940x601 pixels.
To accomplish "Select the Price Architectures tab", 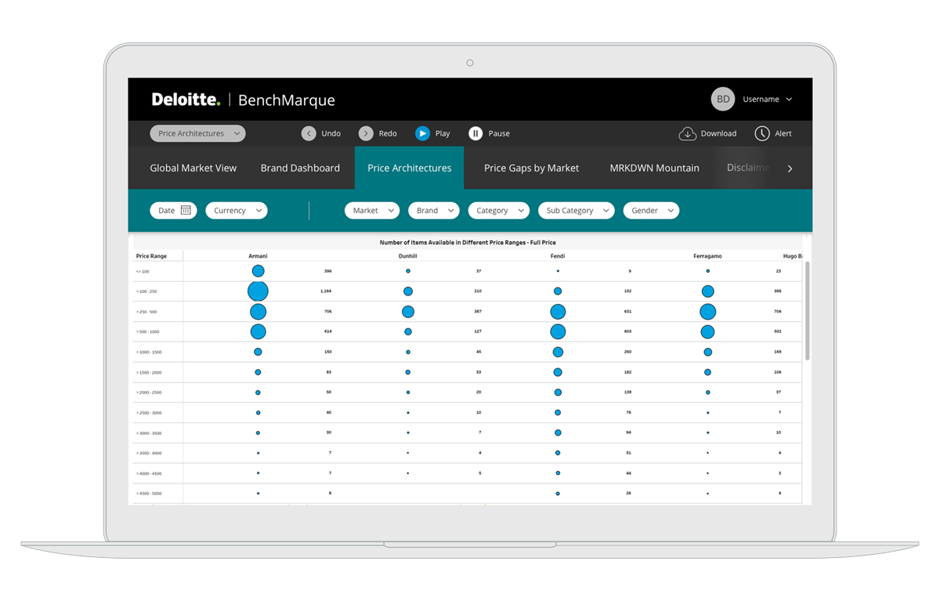I will point(410,168).
